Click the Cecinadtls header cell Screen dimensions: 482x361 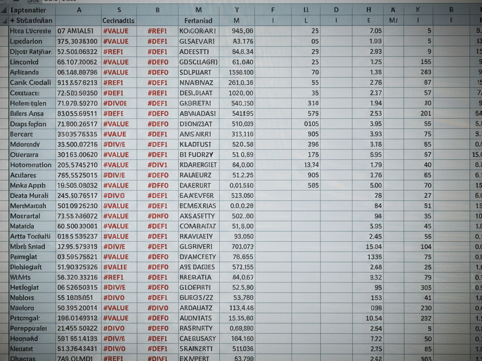coord(119,21)
